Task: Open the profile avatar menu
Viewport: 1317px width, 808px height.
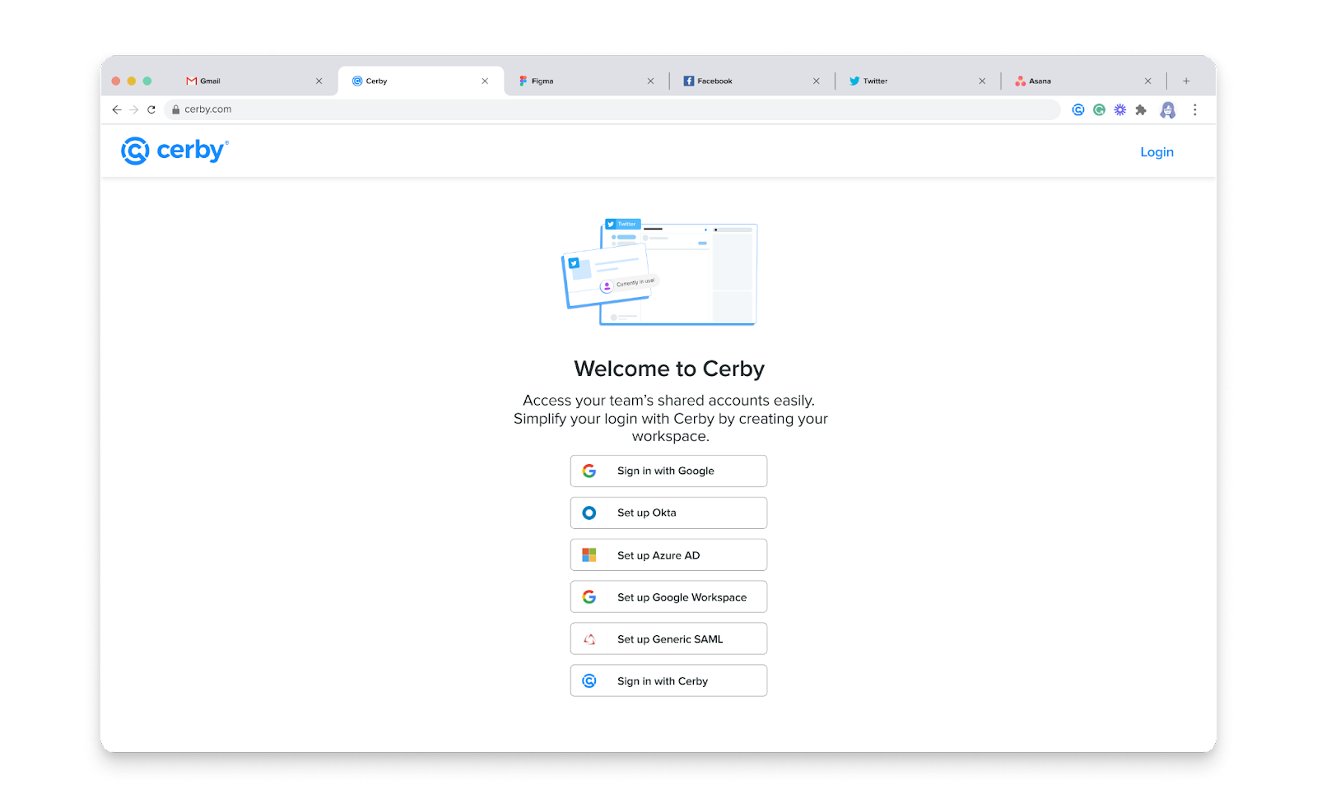Action: click(1168, 109)
